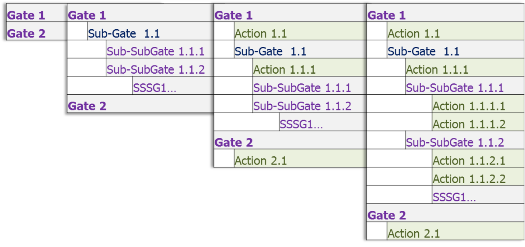The image size is (525, 247).
Task: Choose Action 1.1.1 in the third panel
Action: (309, 69)
